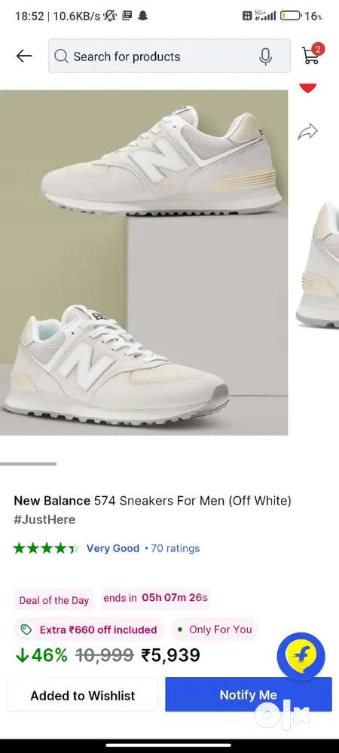Click the Search for products field

pos(169,56)
